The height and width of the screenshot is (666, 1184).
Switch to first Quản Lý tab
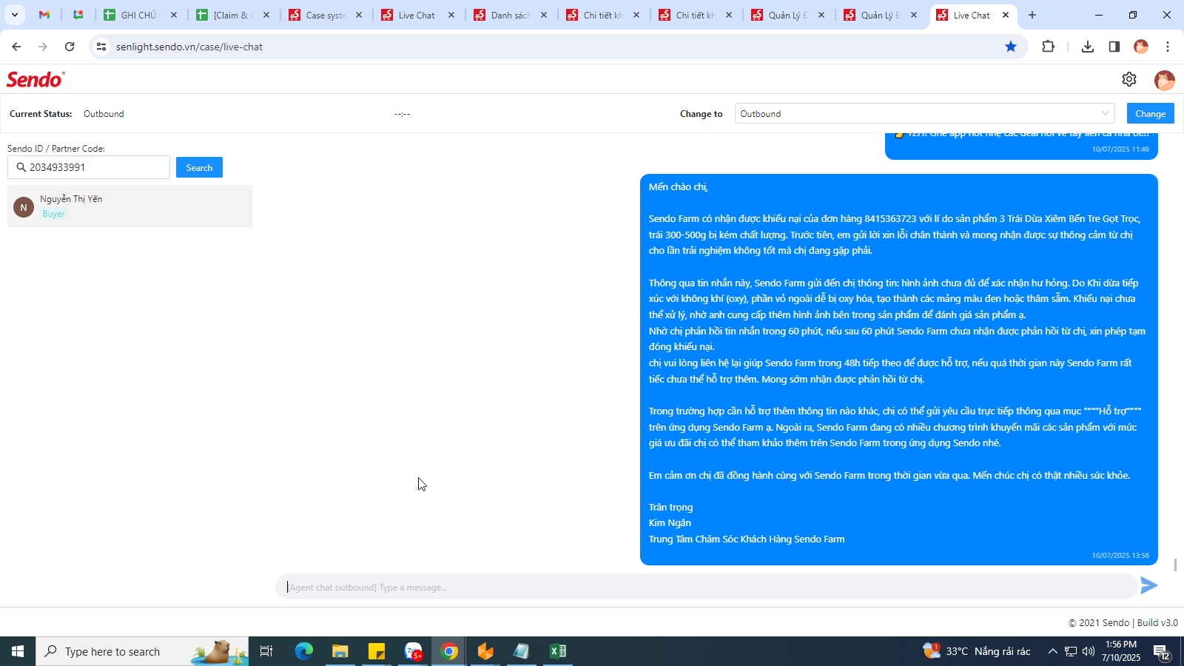pos(788,15)
